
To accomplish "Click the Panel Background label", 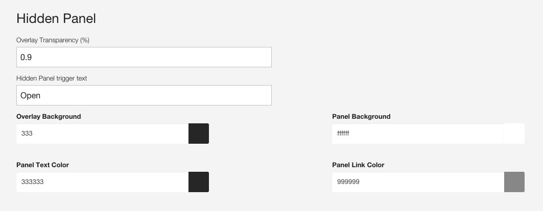I will (361, 116).
